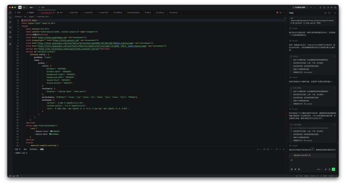The width and height of the screenshot is (346, 187).
Task: Send the message with the green send button
Action: point(334,169)
